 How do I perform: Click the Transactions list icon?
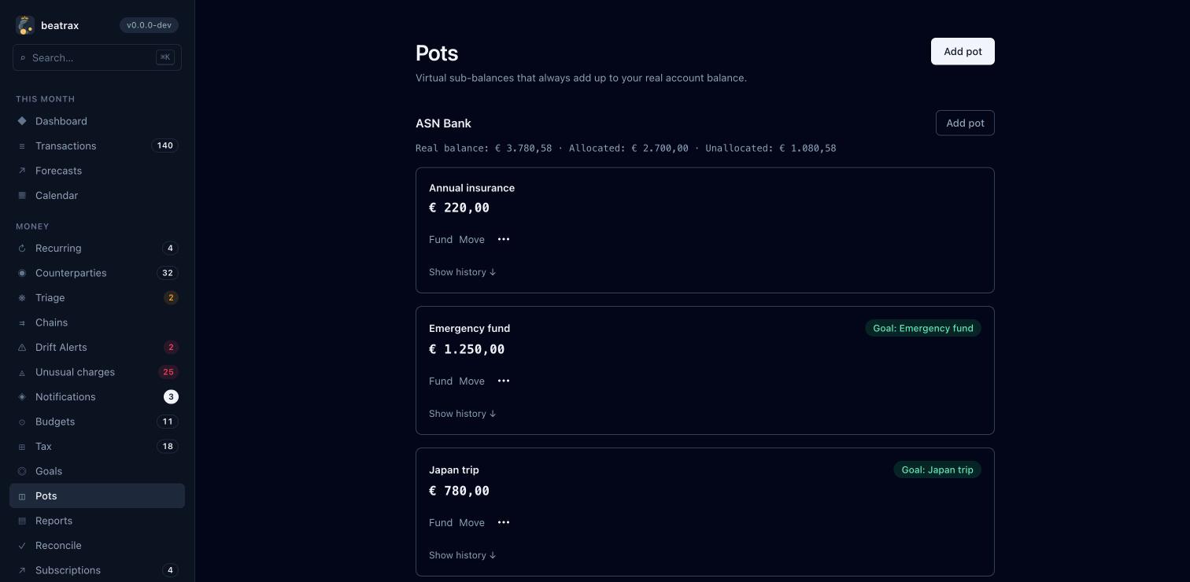coord(22,146)
